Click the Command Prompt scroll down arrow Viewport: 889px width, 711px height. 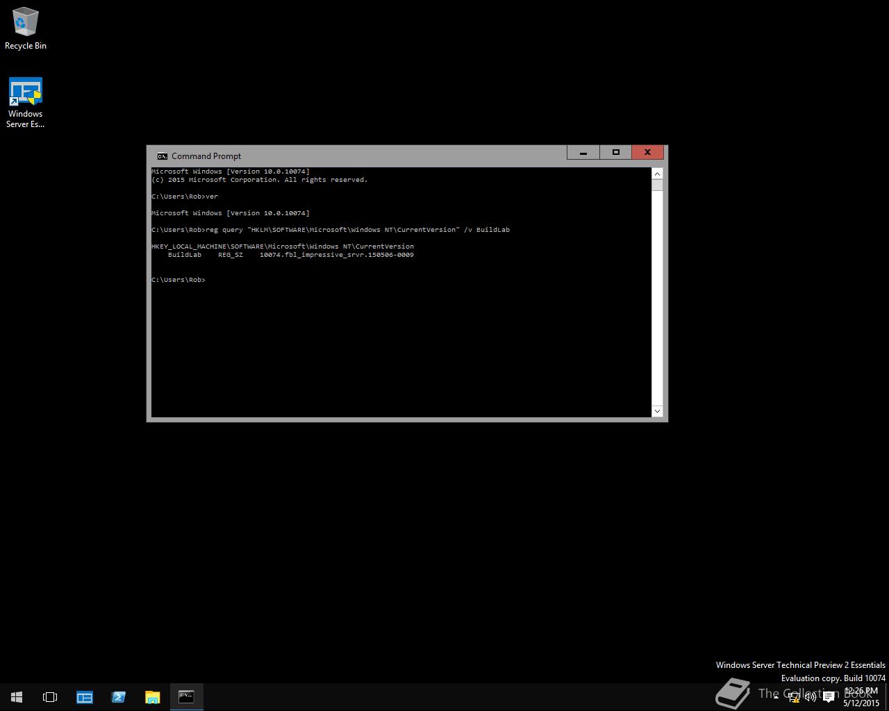point(657,411)
